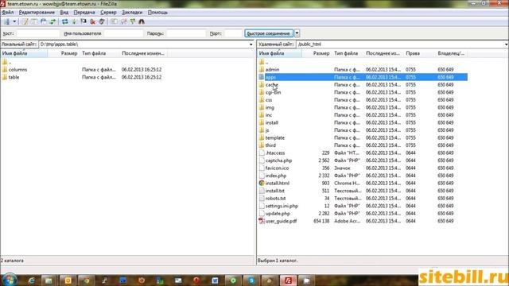This screenshot has height=286, width=509.
Task: Expand the quick connect history dropdown
Action: [297, 33]
